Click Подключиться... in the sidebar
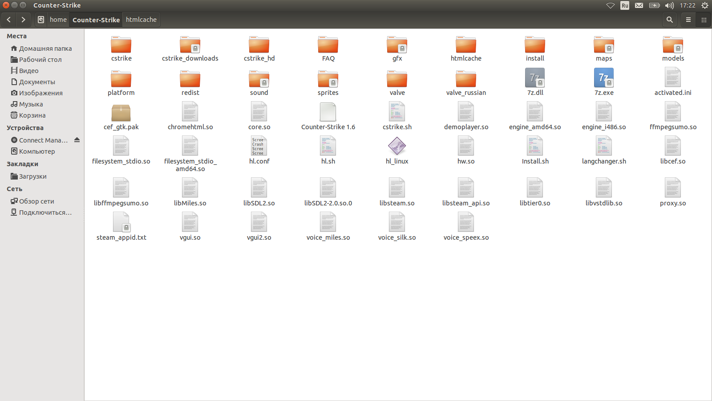 click(42, 213)
